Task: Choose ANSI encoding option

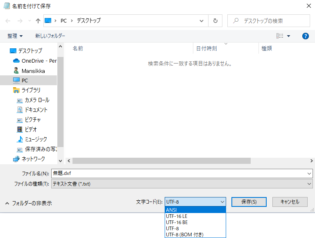Action: click(x=195, y=210)
